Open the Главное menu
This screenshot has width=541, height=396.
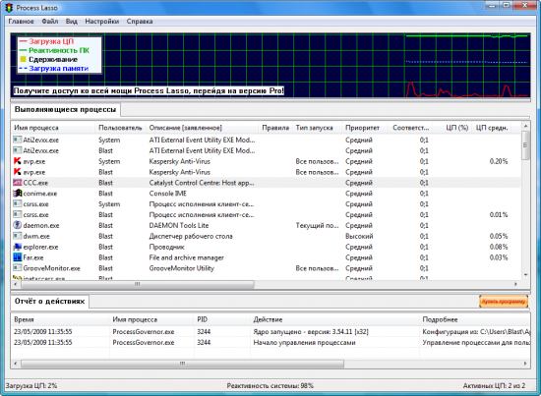21,22
